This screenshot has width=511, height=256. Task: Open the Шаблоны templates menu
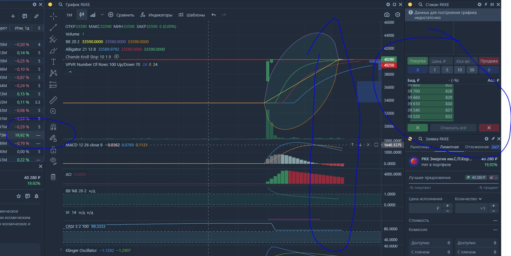[x=192, y=15]
